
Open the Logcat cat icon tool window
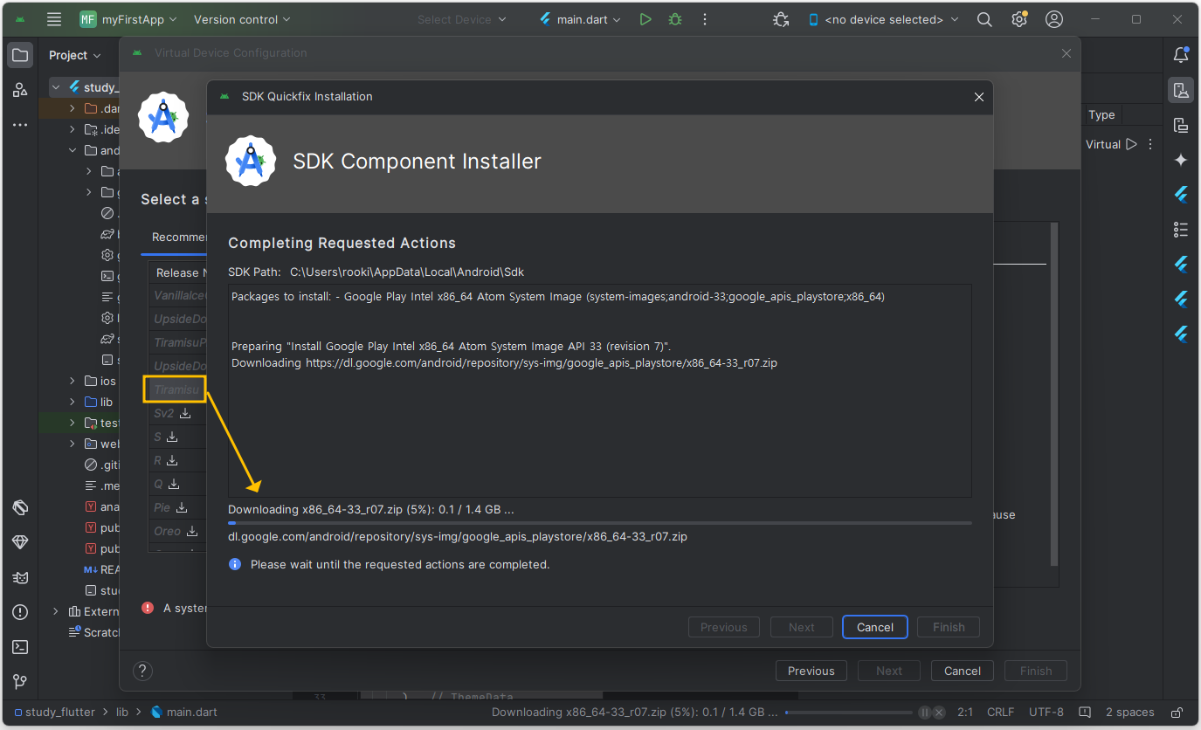pyautogui.click(x=19, y=577)
